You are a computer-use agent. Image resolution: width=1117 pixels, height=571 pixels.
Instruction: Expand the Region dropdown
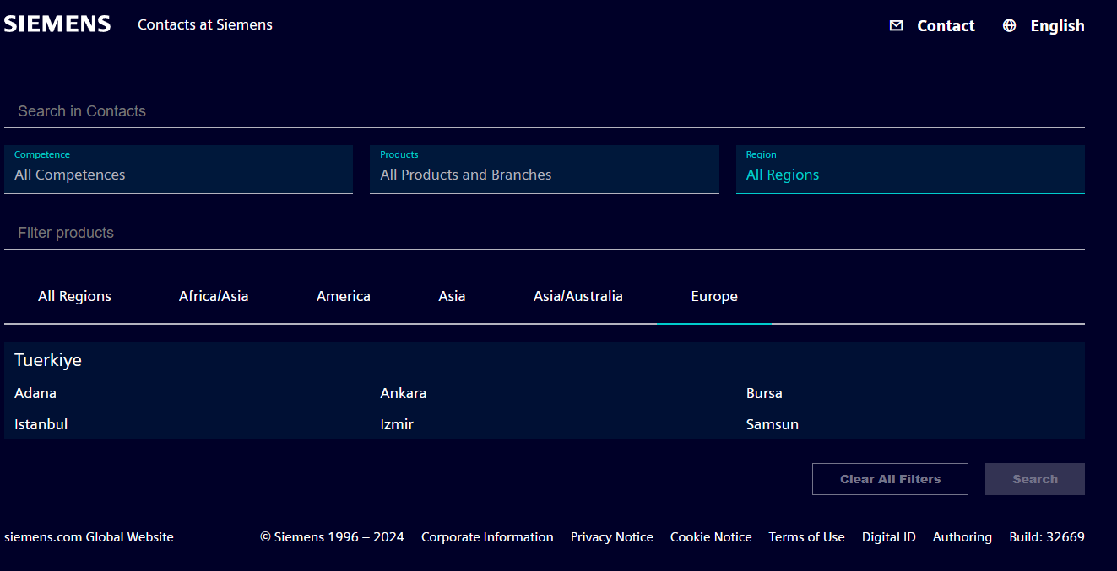pos(909,170)
